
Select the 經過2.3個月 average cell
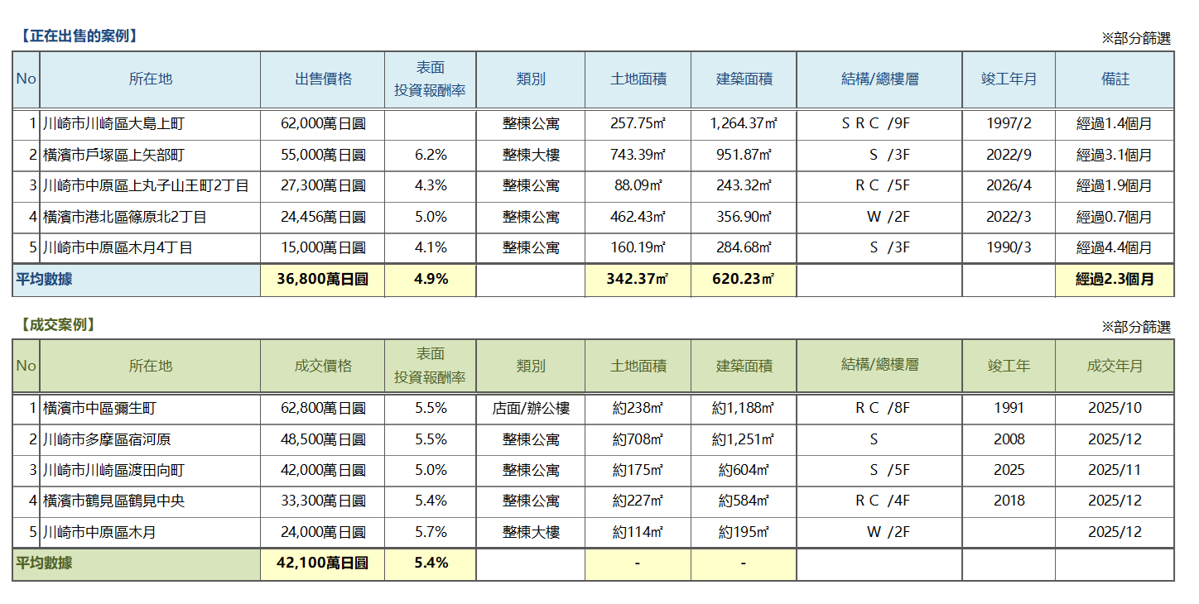pyautogui.click(x=1115, y=280)
